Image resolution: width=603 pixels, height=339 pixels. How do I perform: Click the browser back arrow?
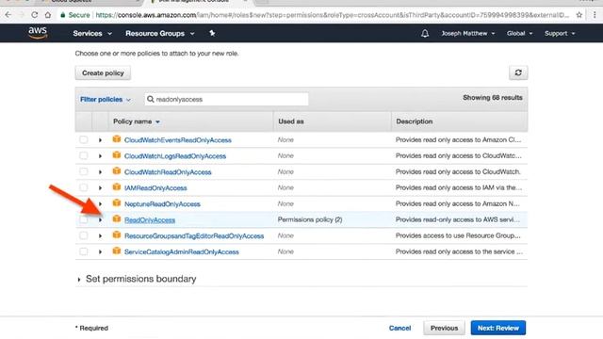tap(8, 15)
